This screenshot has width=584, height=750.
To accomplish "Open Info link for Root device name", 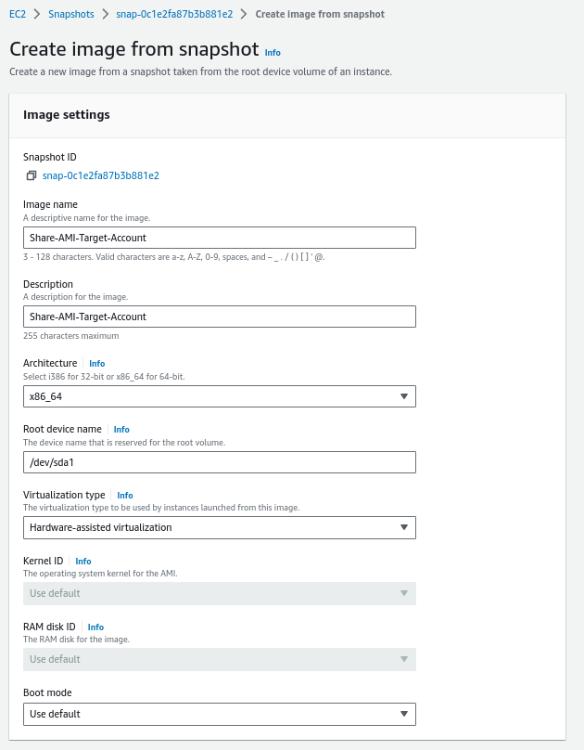I will [121, 430].
